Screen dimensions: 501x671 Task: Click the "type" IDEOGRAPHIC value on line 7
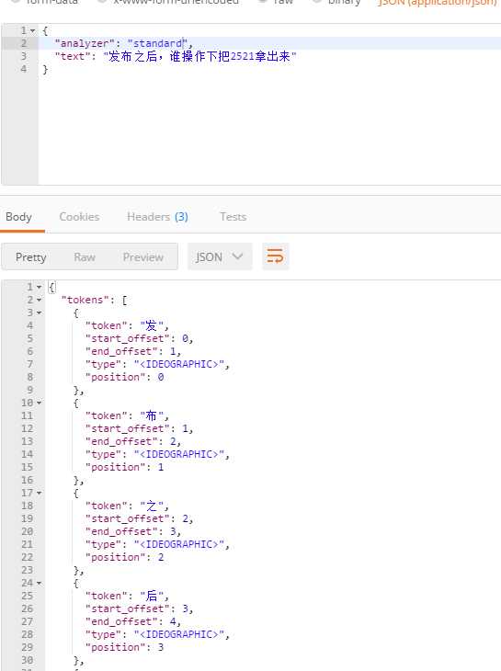pyautogui.click(x=179, y=364)
